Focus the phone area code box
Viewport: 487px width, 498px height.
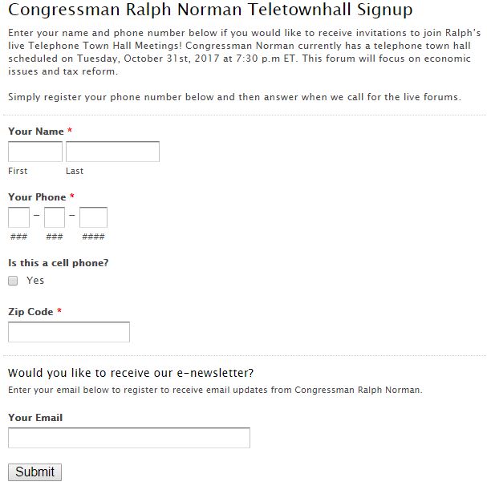click(18, 217)
